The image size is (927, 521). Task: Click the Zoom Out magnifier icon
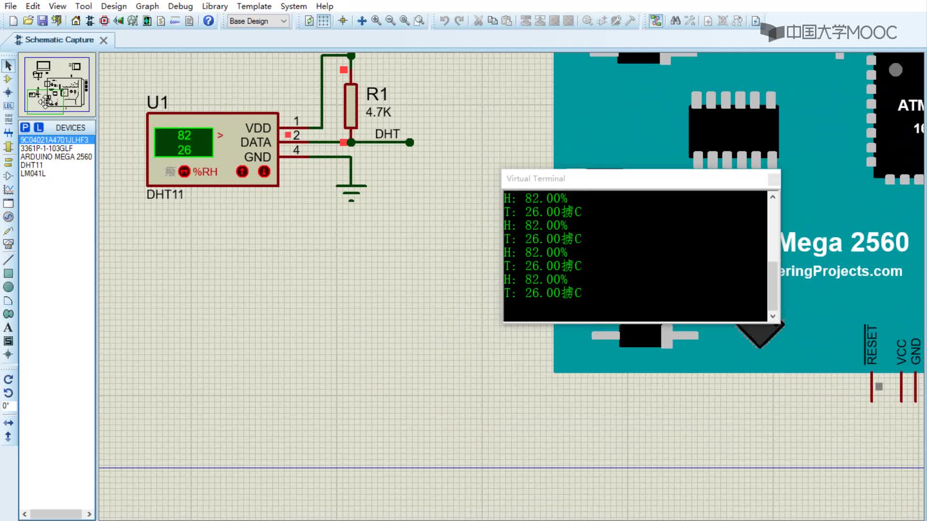tap(391, 21)
